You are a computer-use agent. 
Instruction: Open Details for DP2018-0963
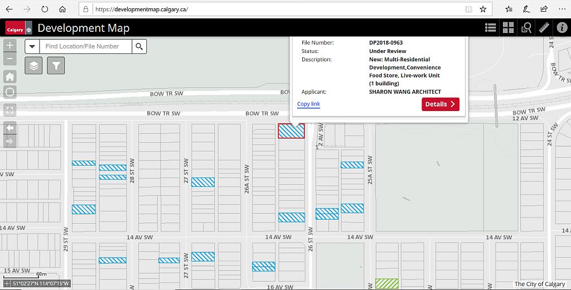[x=440, y=104]
